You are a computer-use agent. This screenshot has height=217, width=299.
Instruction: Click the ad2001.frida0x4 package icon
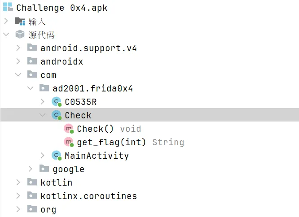(44, 88)
